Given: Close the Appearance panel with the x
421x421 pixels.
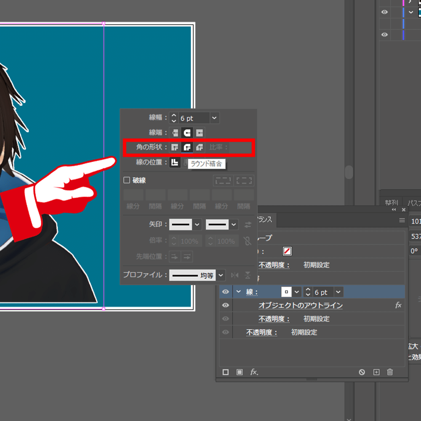Looking at the screenshot, I should pyautogui.click(x=404, y=210).
